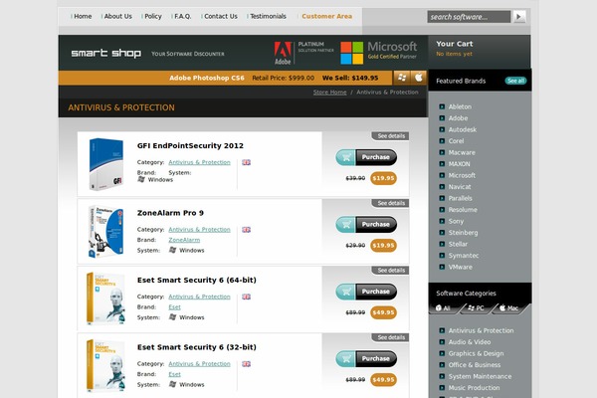The width and height of the screenshot is (597, 398).
Task: See details for Eset Smart Security 64-bit
Action: (391, 271)
